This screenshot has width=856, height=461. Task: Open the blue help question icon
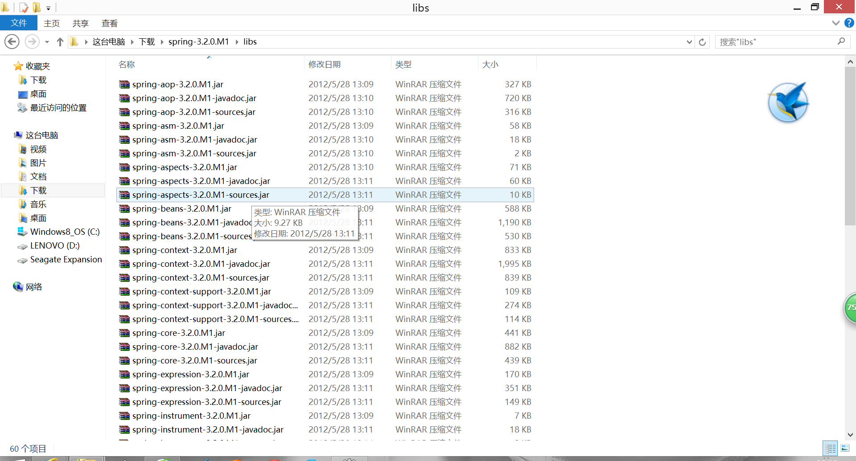pyautogui.click(x=849, y=23)
